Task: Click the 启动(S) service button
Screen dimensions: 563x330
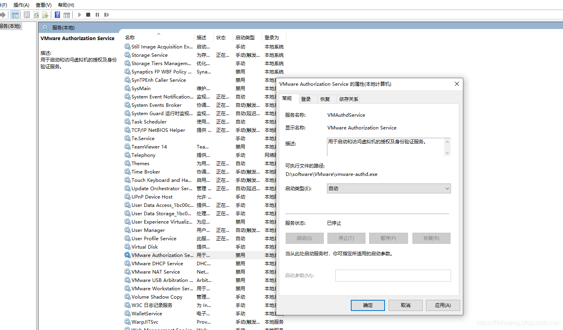Action: coord(304,238)
